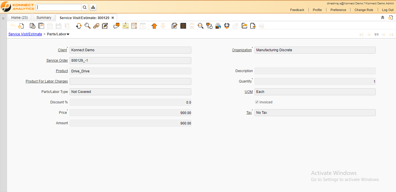This screenshot has width=396, height=192.
Task: Click the Zoom Across magnifier icon
Action: [201, 26]
